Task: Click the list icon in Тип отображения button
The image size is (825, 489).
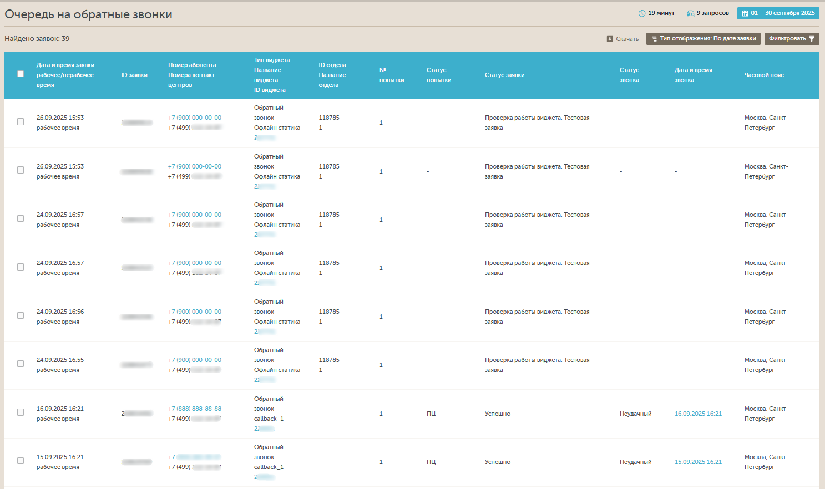Action: (x=654, y=39)
